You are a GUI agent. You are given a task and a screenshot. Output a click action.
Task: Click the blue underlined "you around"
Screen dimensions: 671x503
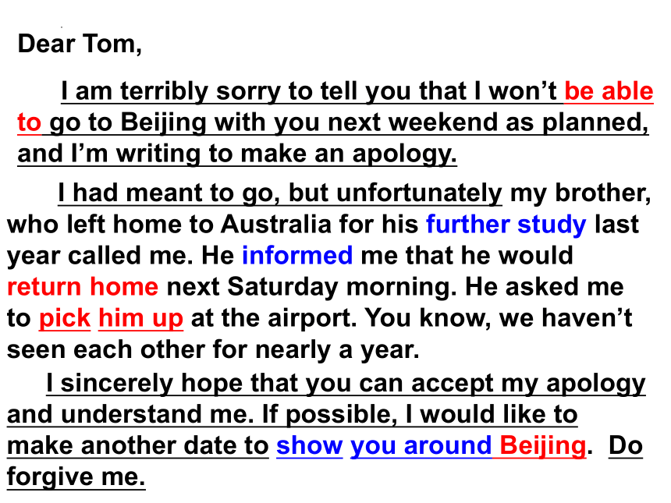coord(421,446)
